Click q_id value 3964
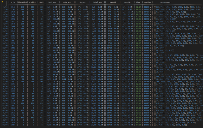 13,77
